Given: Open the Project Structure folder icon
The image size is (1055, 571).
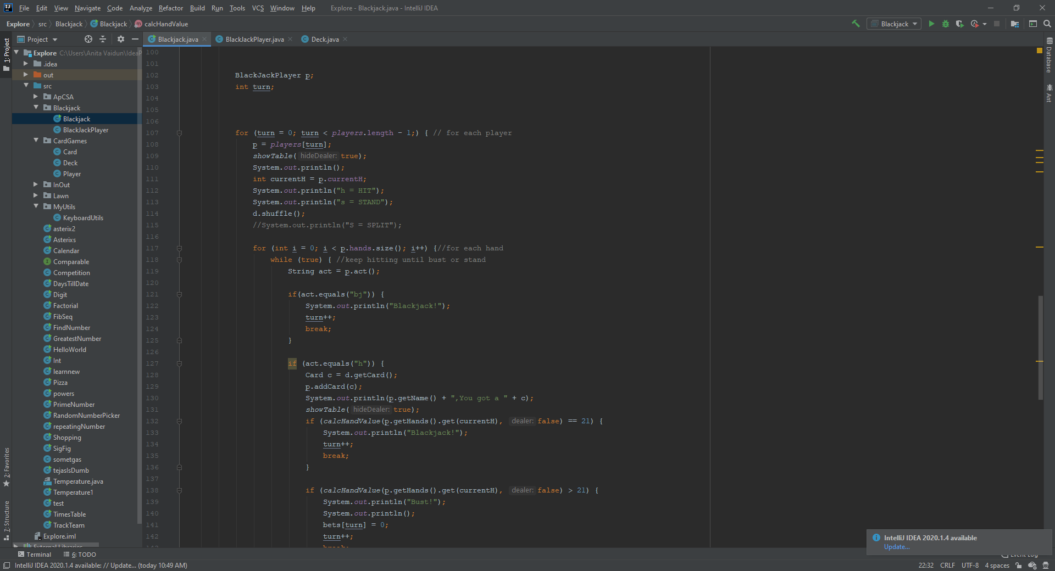Looking at the screenshot, I should pos(1015,24).
